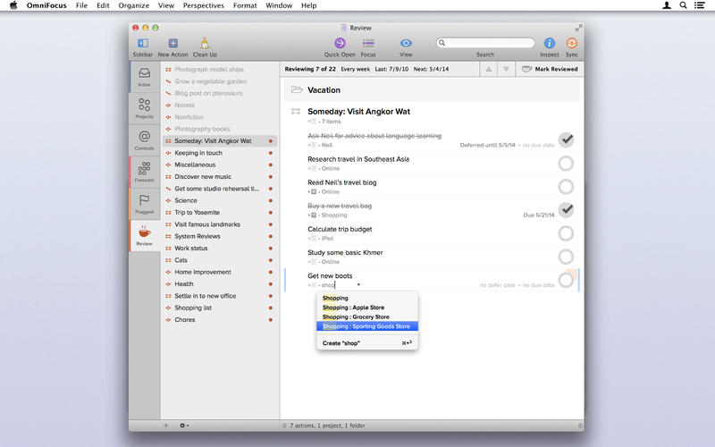This screenshot has width=715, height=447.
Task: Click the Clean Up broom icon
Action: 205,43
